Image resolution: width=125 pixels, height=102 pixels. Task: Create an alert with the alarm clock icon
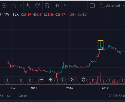click(x=47, y=6)
